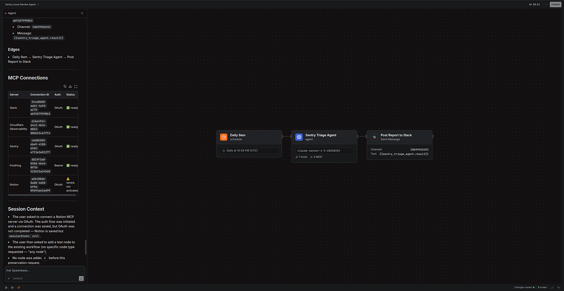Click the chat panel vertical scrollbar
This screenshot has height=291, width=564.
click(x=85, y=247)
